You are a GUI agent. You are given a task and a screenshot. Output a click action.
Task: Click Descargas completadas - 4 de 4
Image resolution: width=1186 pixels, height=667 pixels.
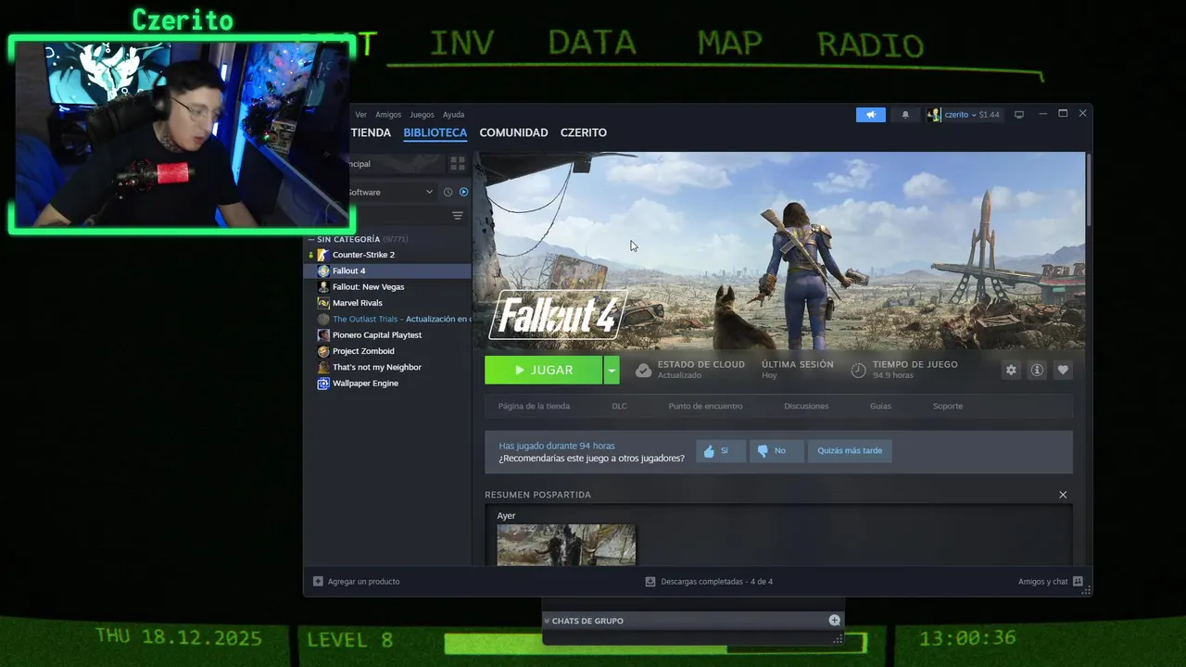pos(716,582)
